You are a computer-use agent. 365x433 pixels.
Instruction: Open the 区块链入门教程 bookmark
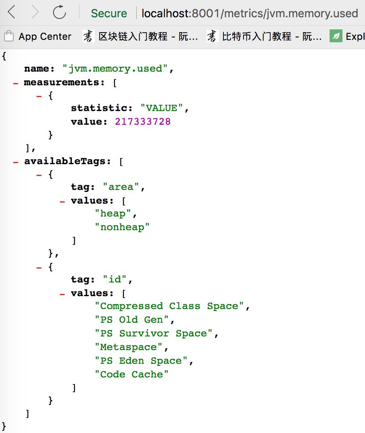tap(141, 37)
